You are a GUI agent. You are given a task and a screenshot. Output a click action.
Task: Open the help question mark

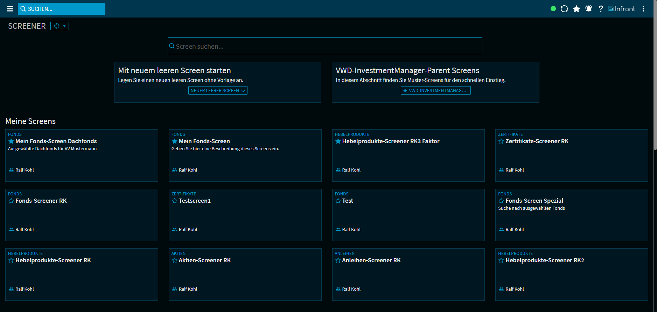point(601,9)
